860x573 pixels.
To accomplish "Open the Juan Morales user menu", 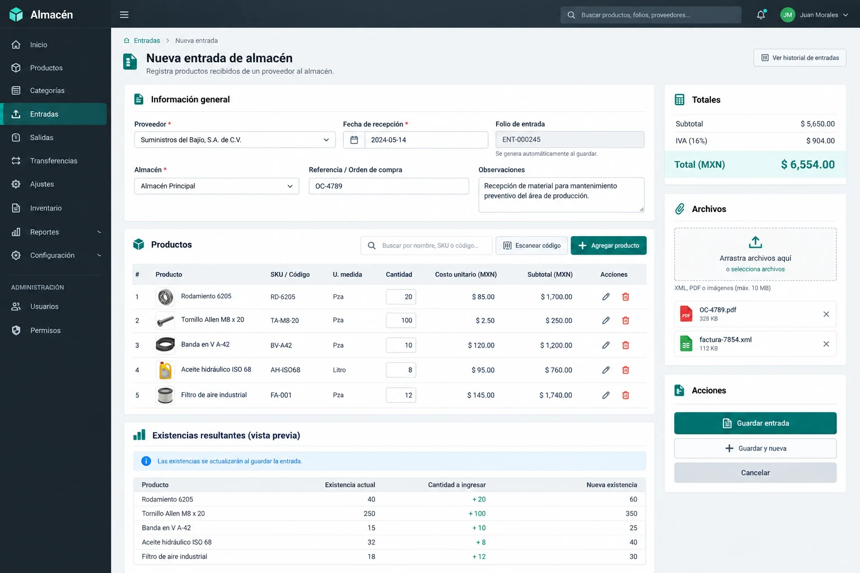I will [814, 15].
